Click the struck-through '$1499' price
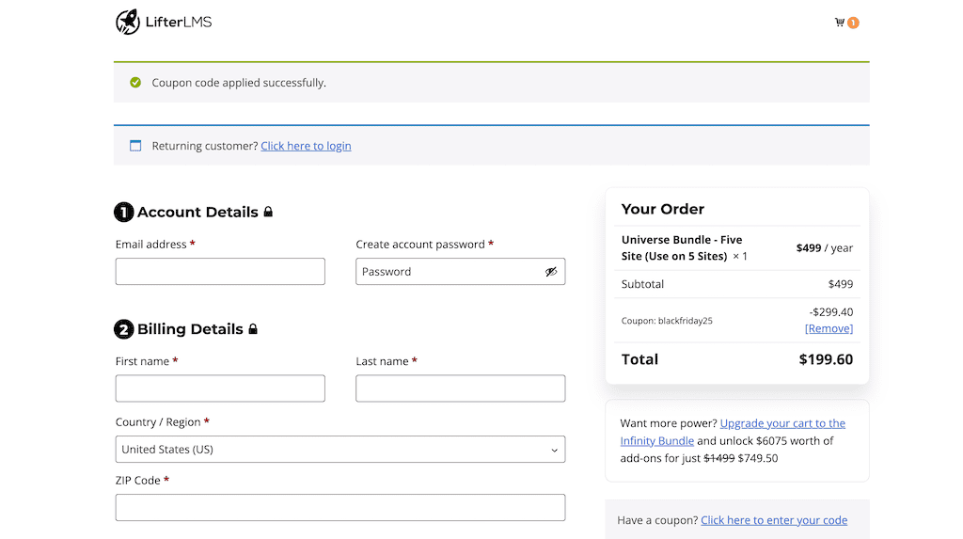Screen dimensions: 963x539 click(719, 458)
